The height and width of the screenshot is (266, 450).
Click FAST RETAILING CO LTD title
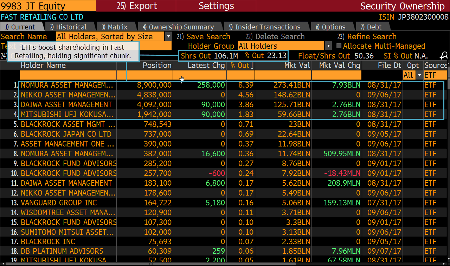[x=42, y=17]
